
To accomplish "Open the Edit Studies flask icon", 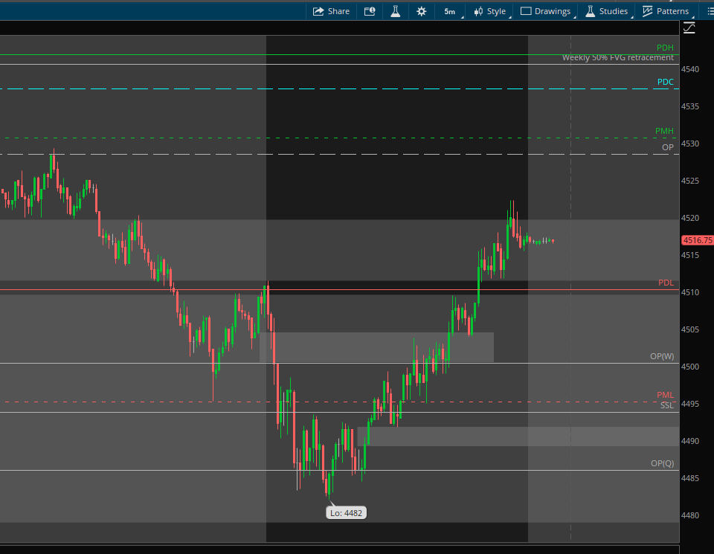I will point(395,11).
